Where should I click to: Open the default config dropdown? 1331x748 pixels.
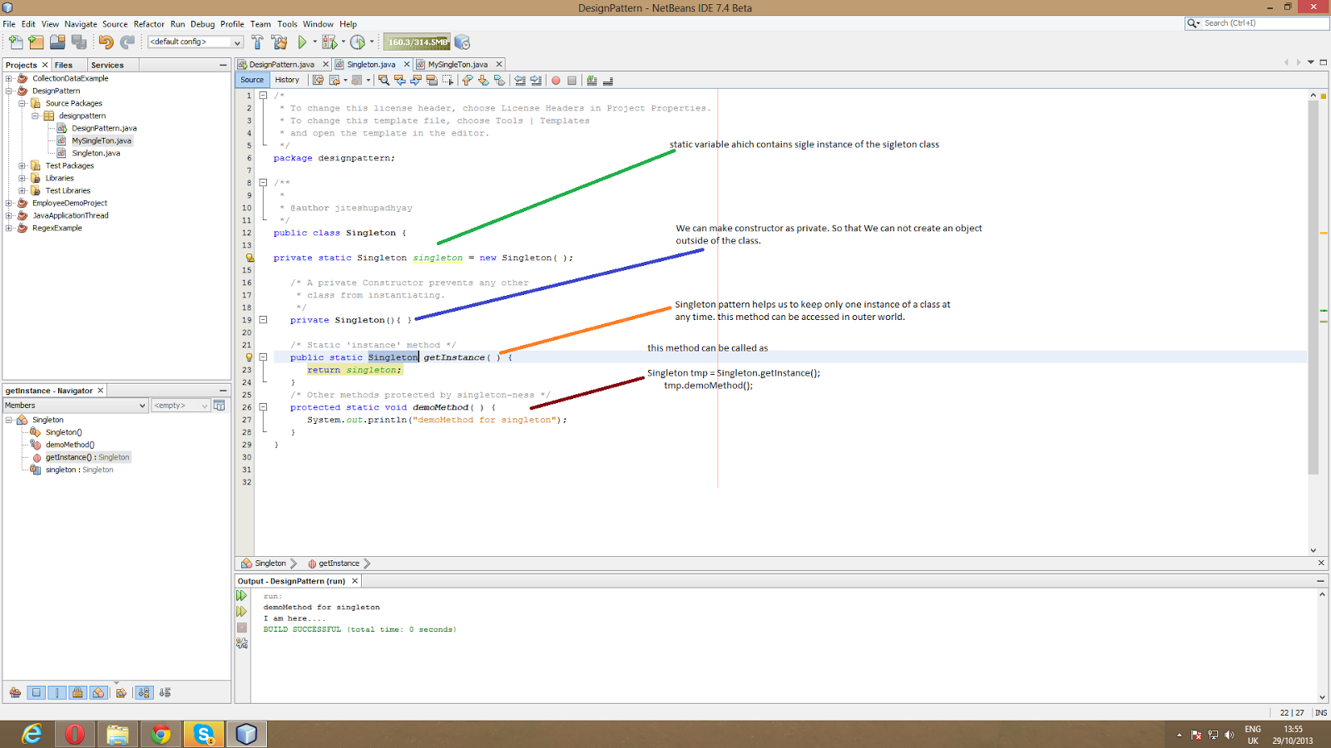tap(236, 42)
